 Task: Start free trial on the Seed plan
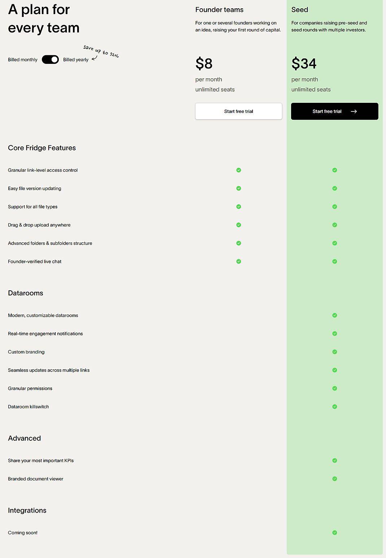pos(327,111)
